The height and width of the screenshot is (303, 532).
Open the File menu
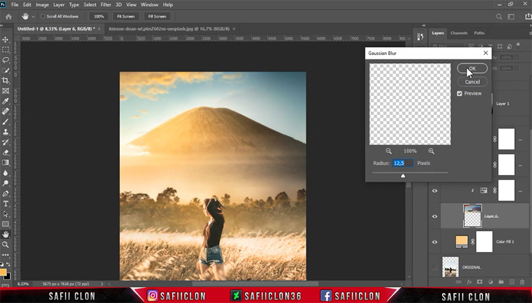point(15,5)
